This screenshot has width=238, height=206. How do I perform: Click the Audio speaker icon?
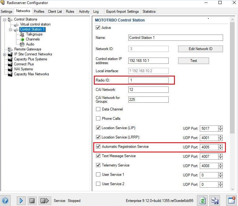click(22, 44)
